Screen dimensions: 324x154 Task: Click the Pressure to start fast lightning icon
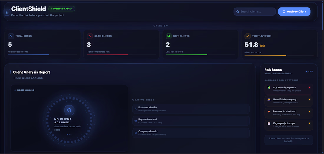coord(269,112)
